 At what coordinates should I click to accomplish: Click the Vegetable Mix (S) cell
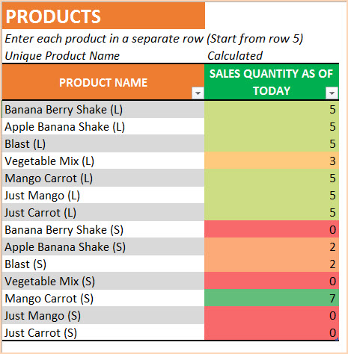[x=103, y=282]
